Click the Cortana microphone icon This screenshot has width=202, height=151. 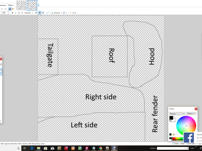click(19, 148)
